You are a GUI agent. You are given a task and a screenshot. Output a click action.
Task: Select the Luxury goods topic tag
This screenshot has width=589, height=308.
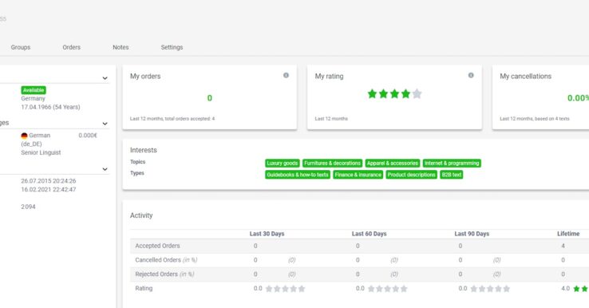282,163
